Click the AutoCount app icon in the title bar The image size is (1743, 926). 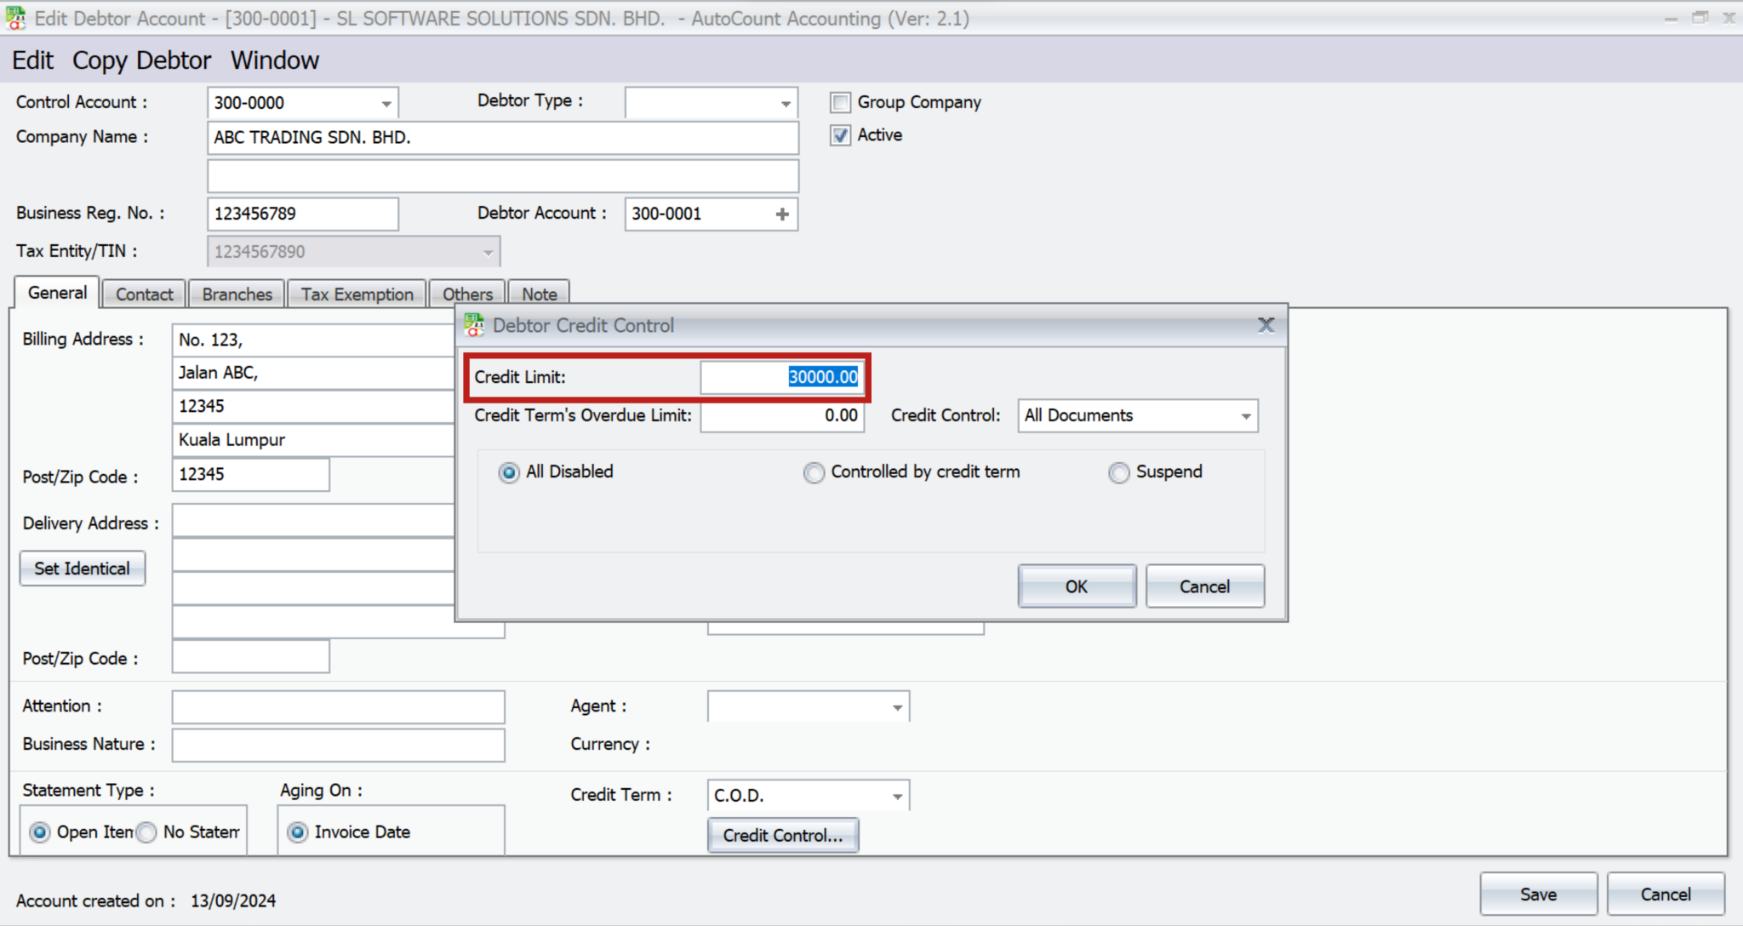pos(16,18)
